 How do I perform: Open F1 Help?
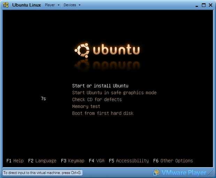point(15,161)
